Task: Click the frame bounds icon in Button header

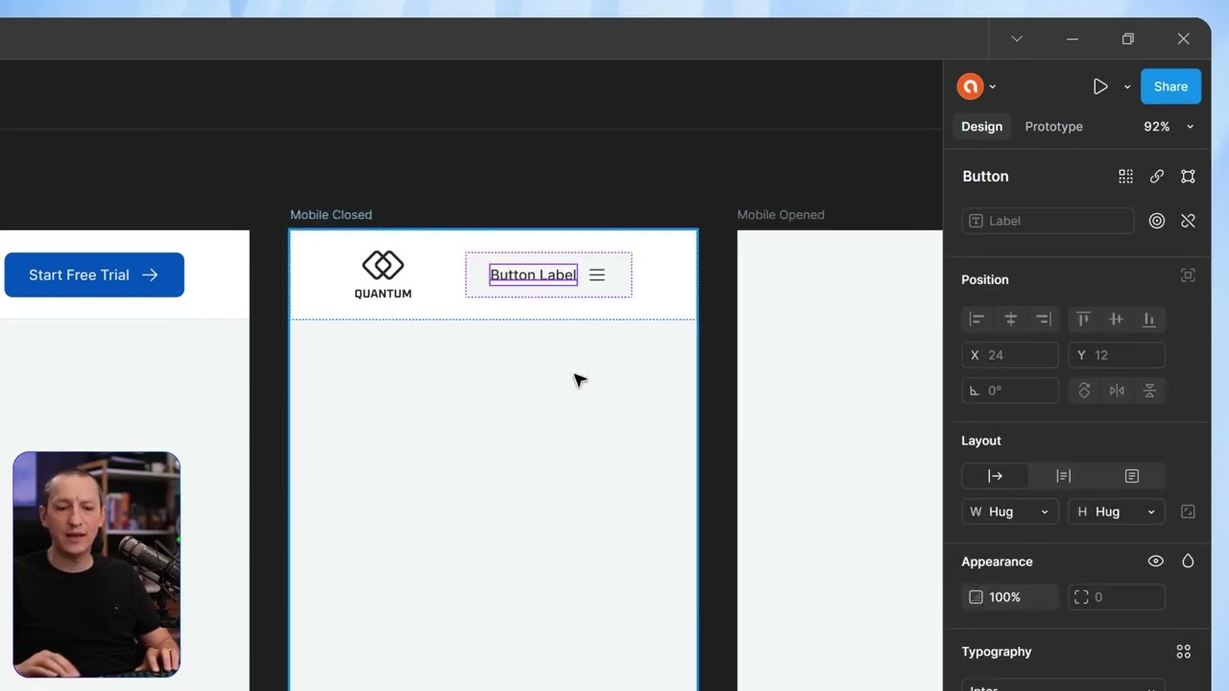Action: tap(1188, 177)
